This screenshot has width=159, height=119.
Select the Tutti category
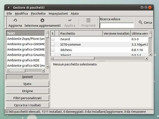[x=25, y=33]
